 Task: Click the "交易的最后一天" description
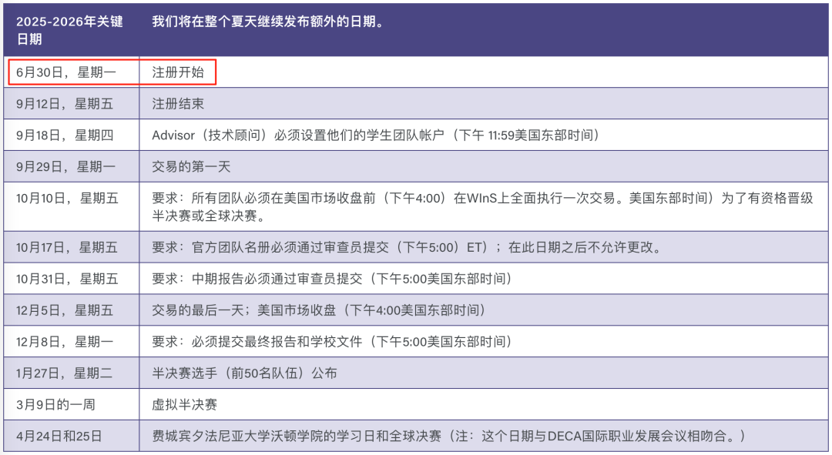click(319, 310)
